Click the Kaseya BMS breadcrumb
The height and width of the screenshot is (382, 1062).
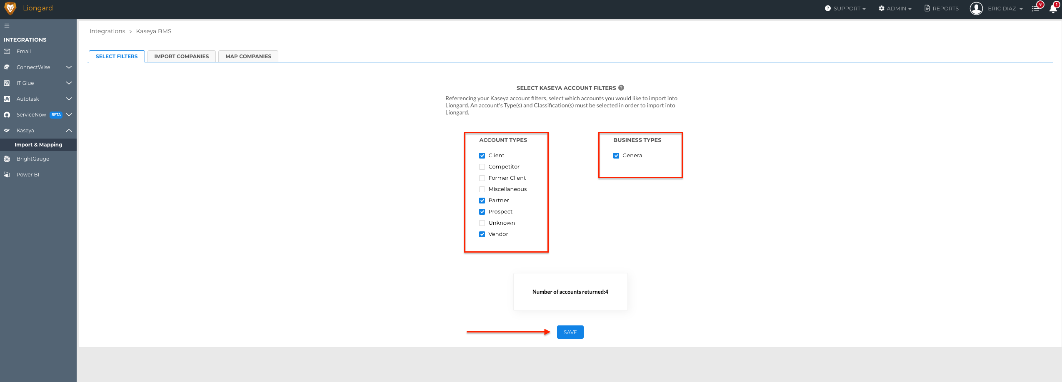pos(154,31)
